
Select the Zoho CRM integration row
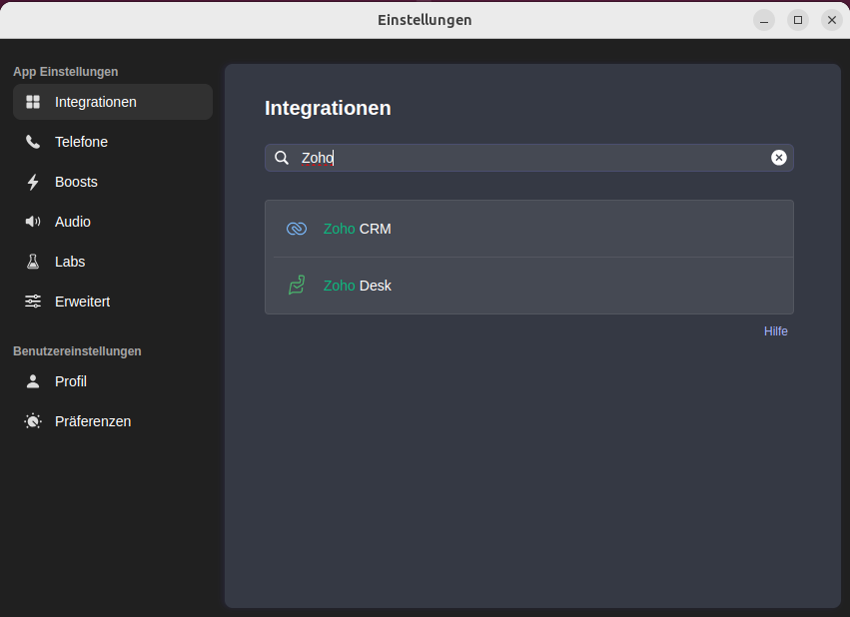point(529,229)
